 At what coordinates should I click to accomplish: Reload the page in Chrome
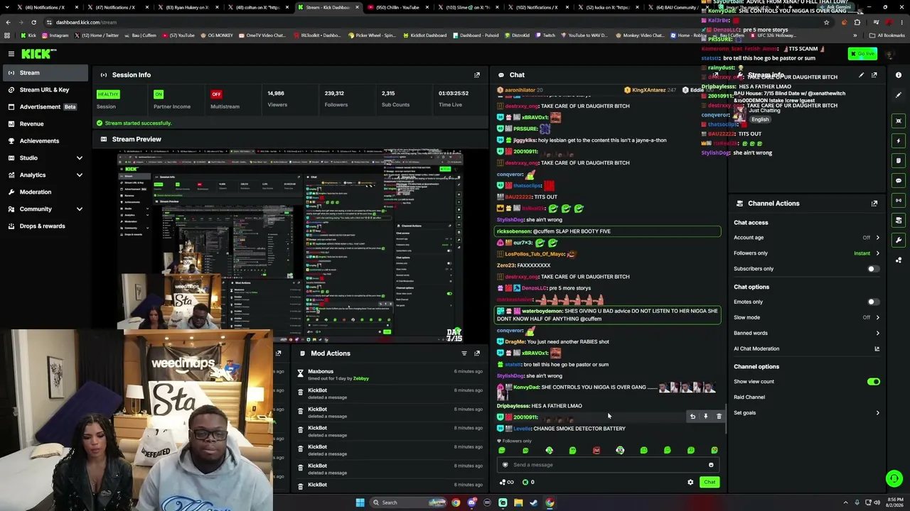[x=33, y=22]
